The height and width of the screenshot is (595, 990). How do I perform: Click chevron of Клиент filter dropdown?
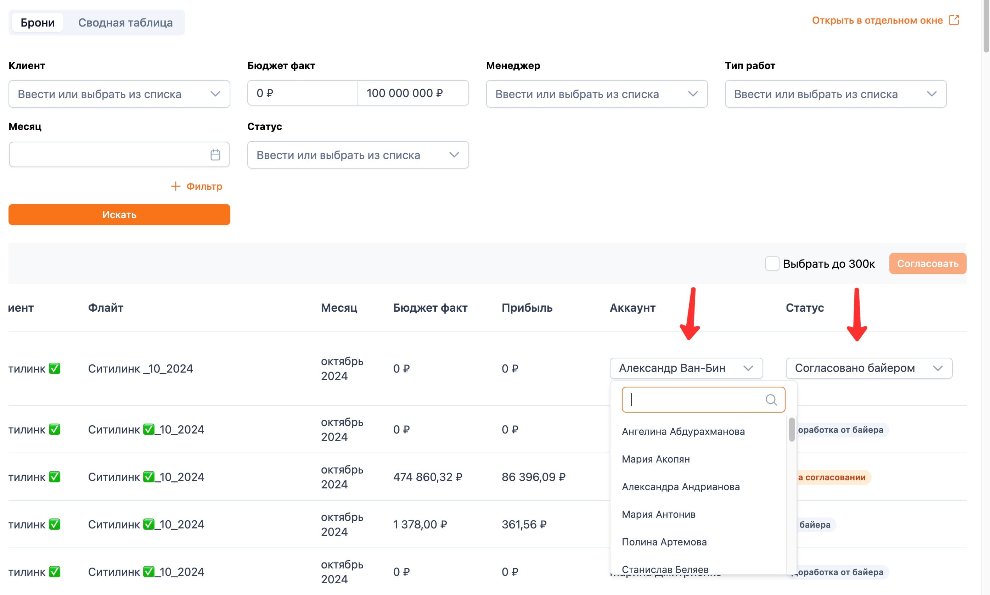click(x=215, y=94)
